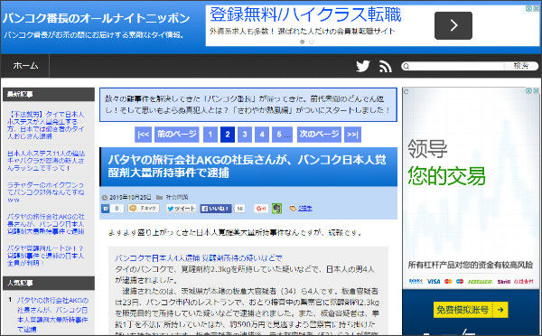This screenshot has width=542, height=336.
Task: Click the Hatena bookmark count 0
Action: click(117, 209)
